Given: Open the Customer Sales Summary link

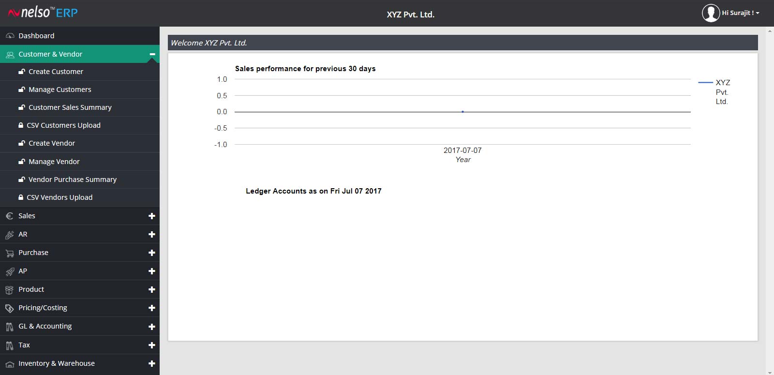Looking at the screenshot, I should [70, 107].
